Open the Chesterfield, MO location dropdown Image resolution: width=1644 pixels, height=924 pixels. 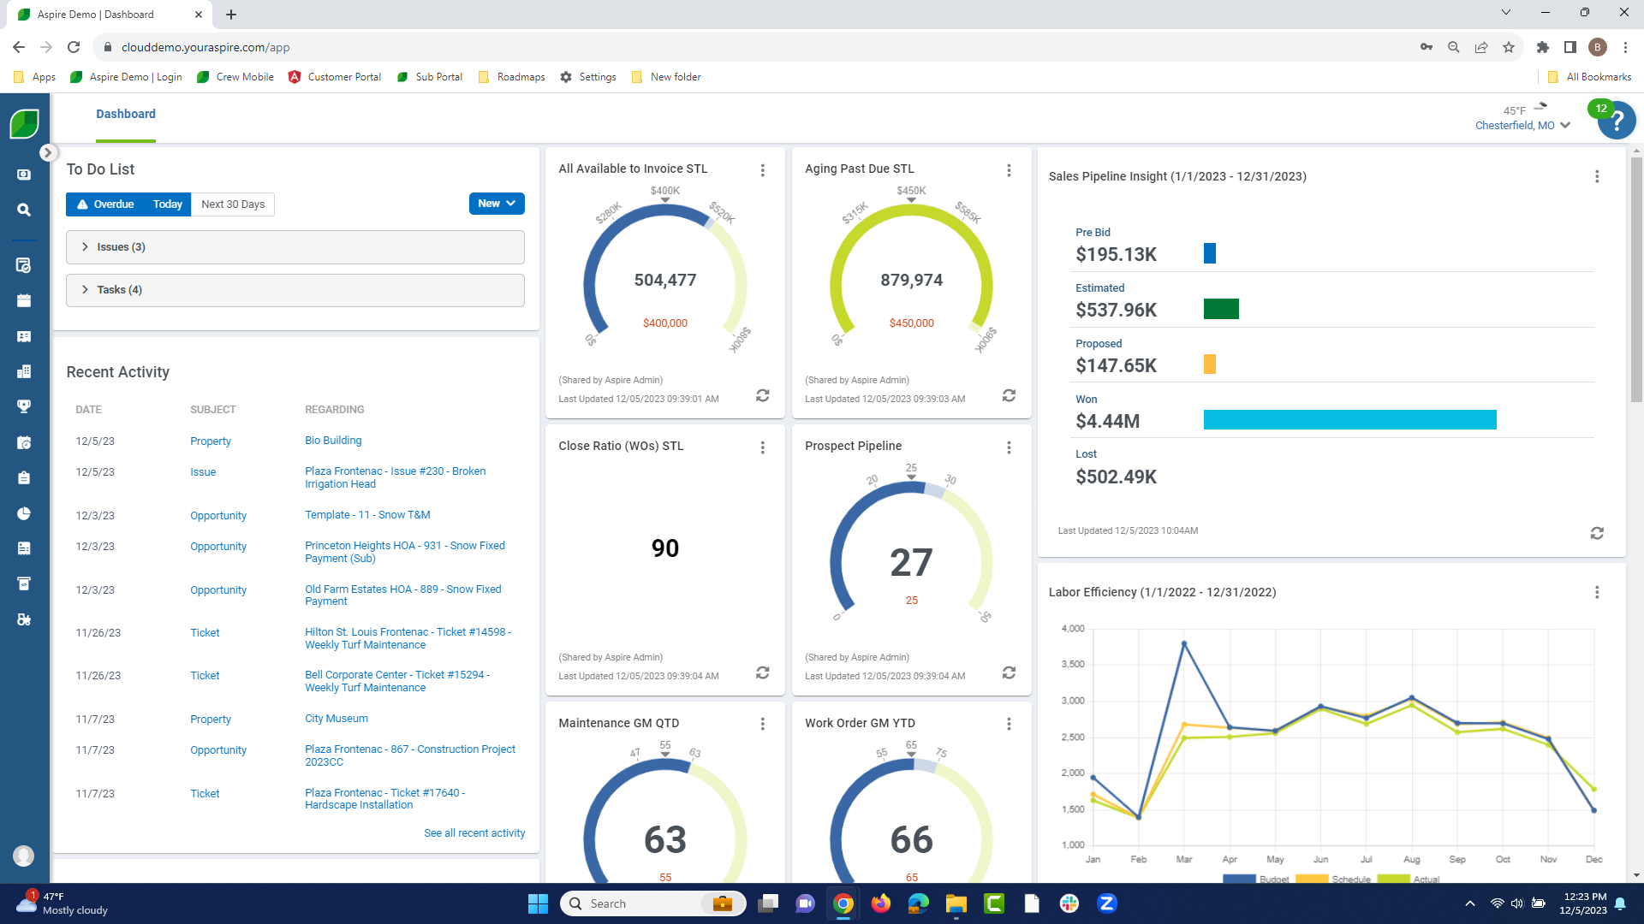pyautogui.click(x=1522, y=126)
